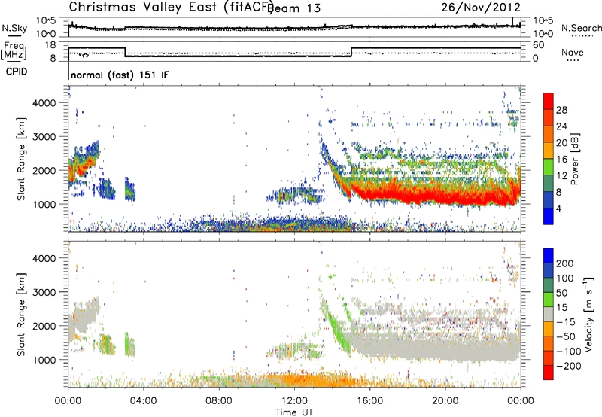Screen dimensions: 602x417
Task: Click the velocity color bar '-15' tick label
Action: click(x=566, y=322)
